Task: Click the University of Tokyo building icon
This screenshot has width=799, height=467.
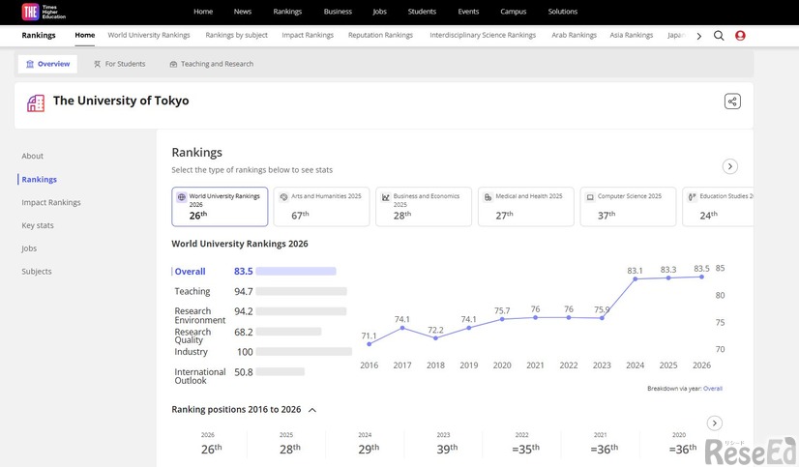Action: pyautogui.click(x=36, y=102)
